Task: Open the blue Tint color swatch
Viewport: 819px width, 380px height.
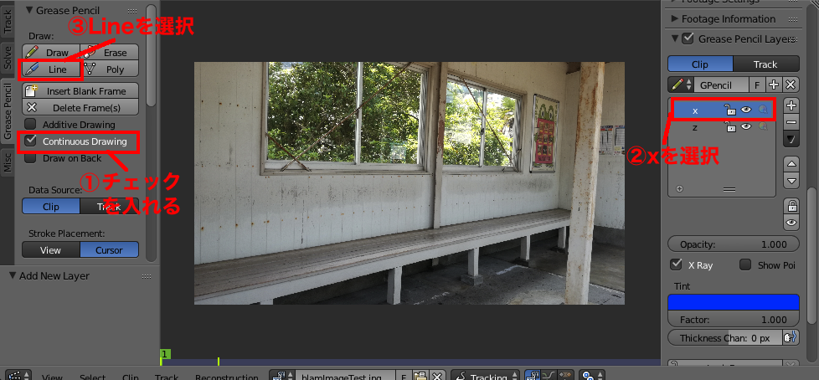Action: (x=734, y=302)
